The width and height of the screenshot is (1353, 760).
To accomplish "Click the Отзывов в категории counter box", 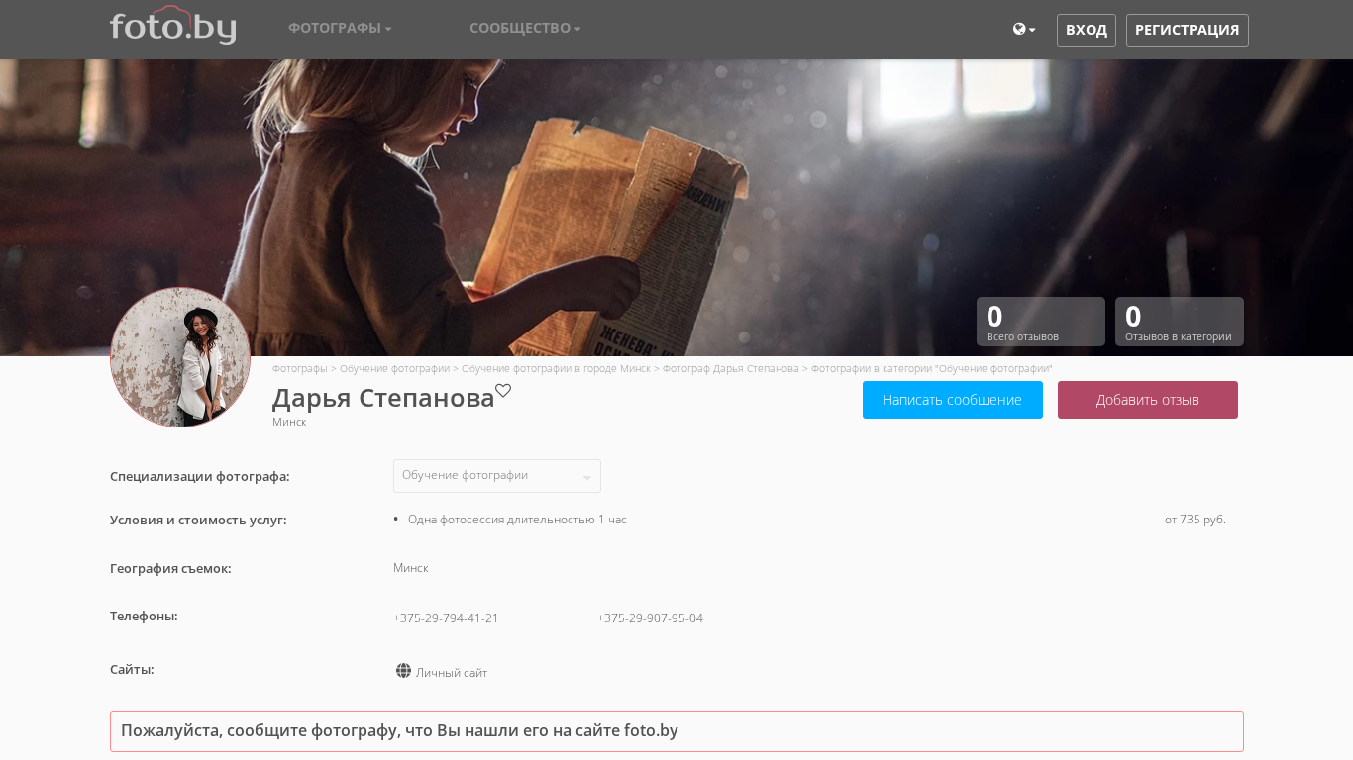I will click(x=1180, y=322).
